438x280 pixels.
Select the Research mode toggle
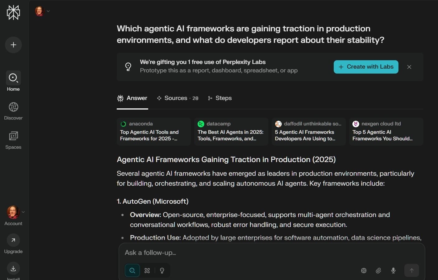[x=147, y=270]
